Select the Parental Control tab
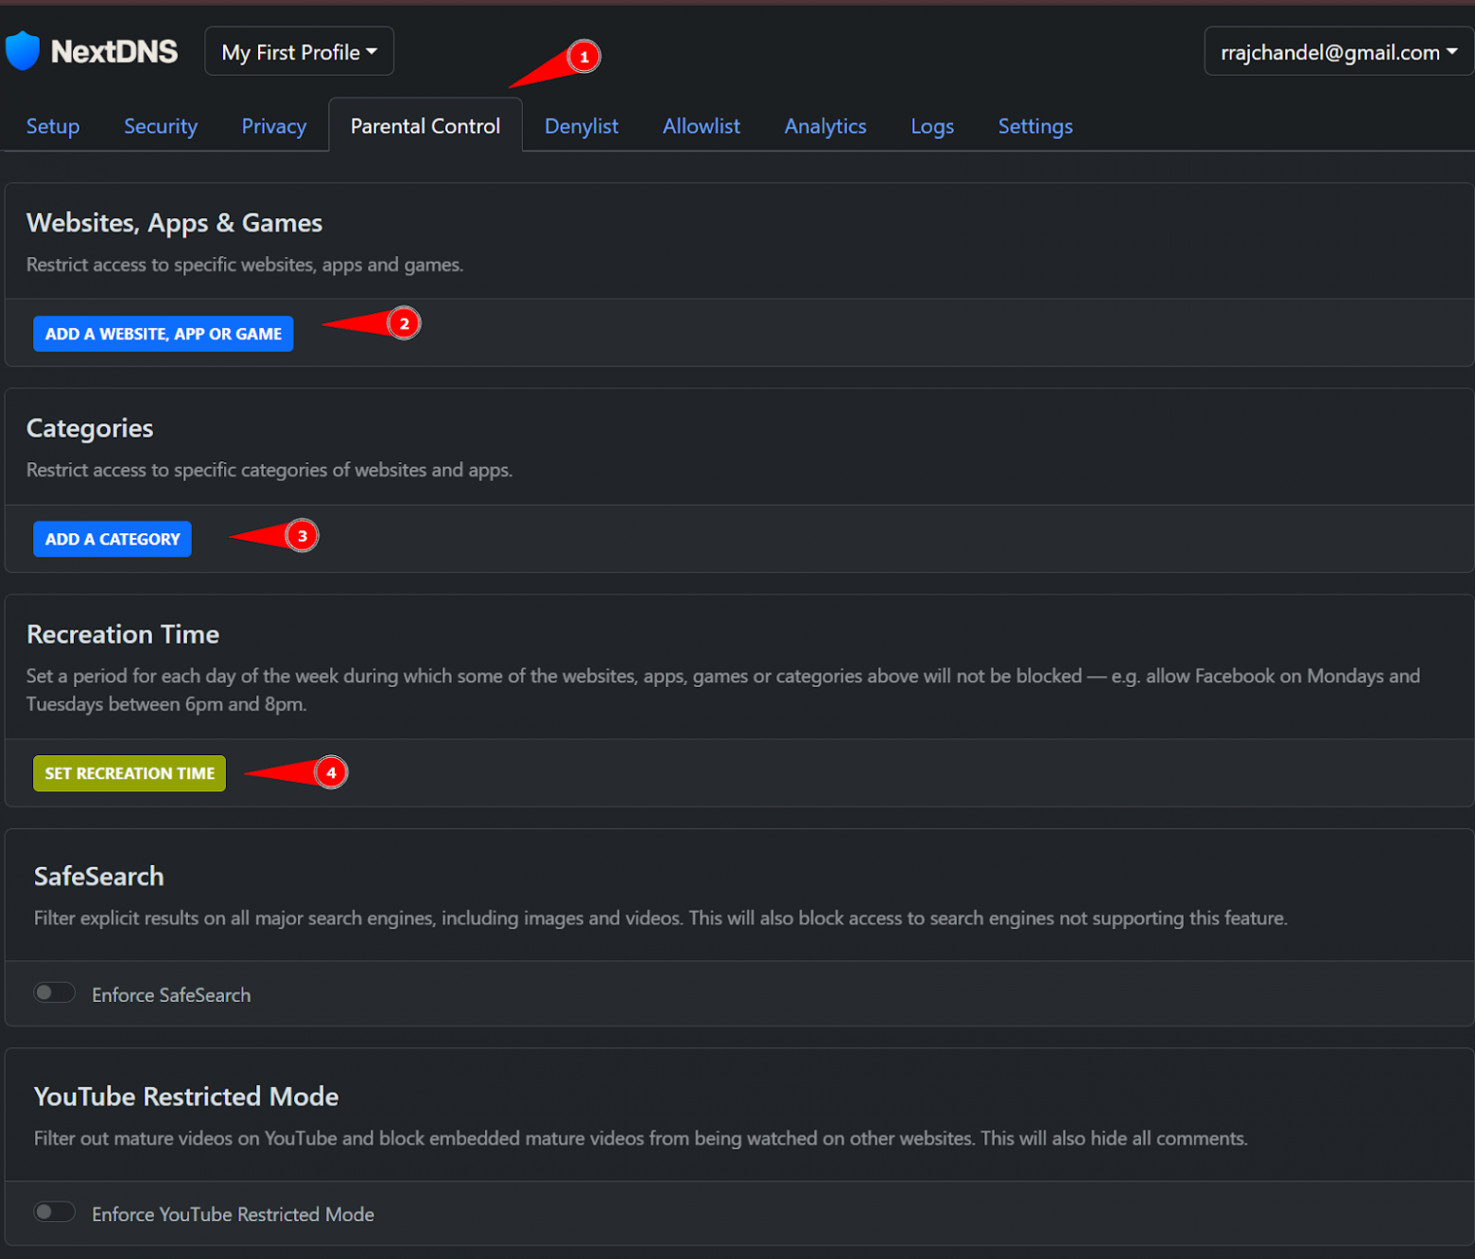The image size is (1475, 1259). click(425, 127)
